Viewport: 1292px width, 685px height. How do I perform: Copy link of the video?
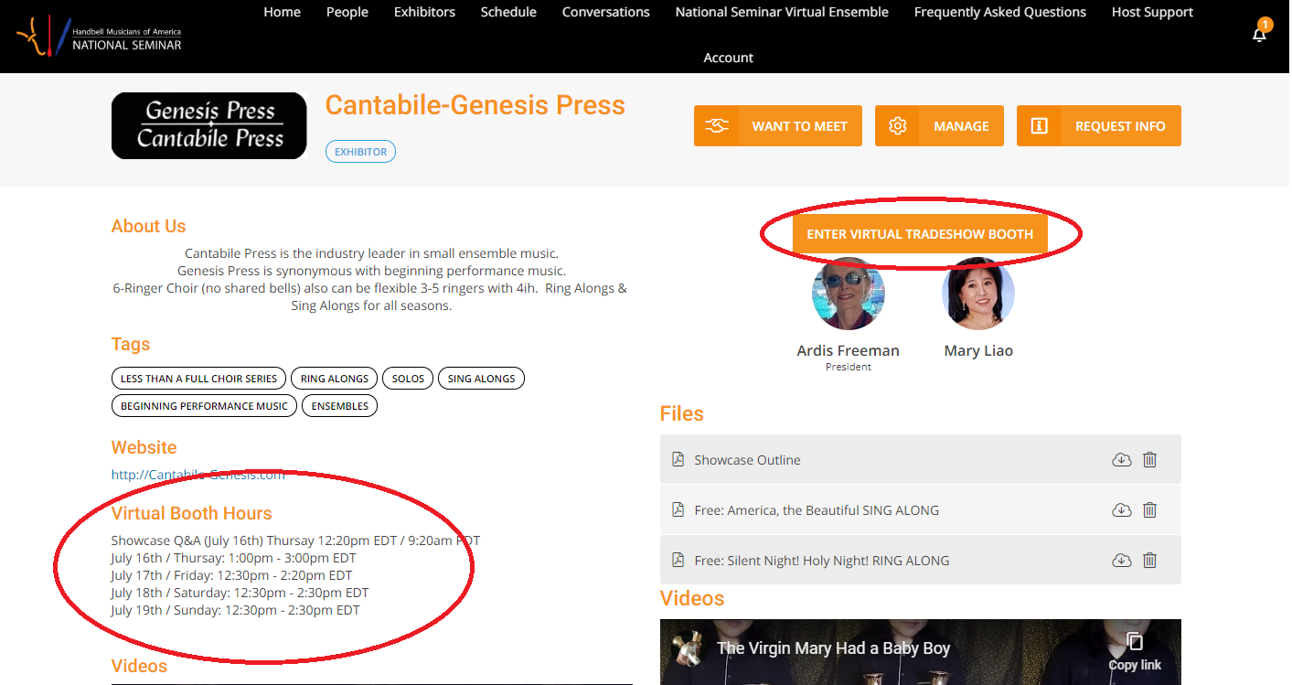coord(1135,651)
